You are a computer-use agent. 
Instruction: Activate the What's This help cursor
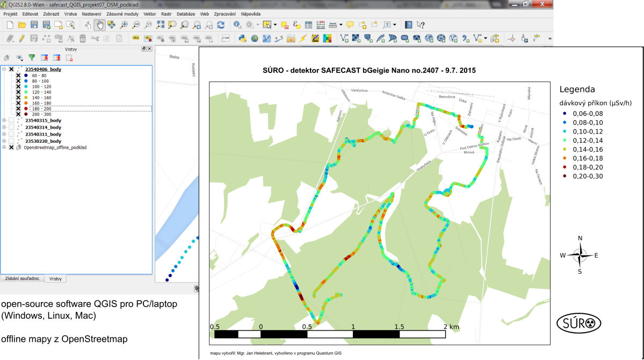421,25
